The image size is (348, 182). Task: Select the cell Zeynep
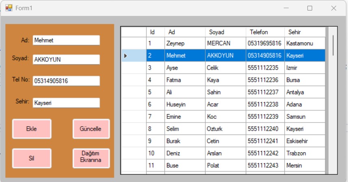pyautogui.click(x=185, y=43)
